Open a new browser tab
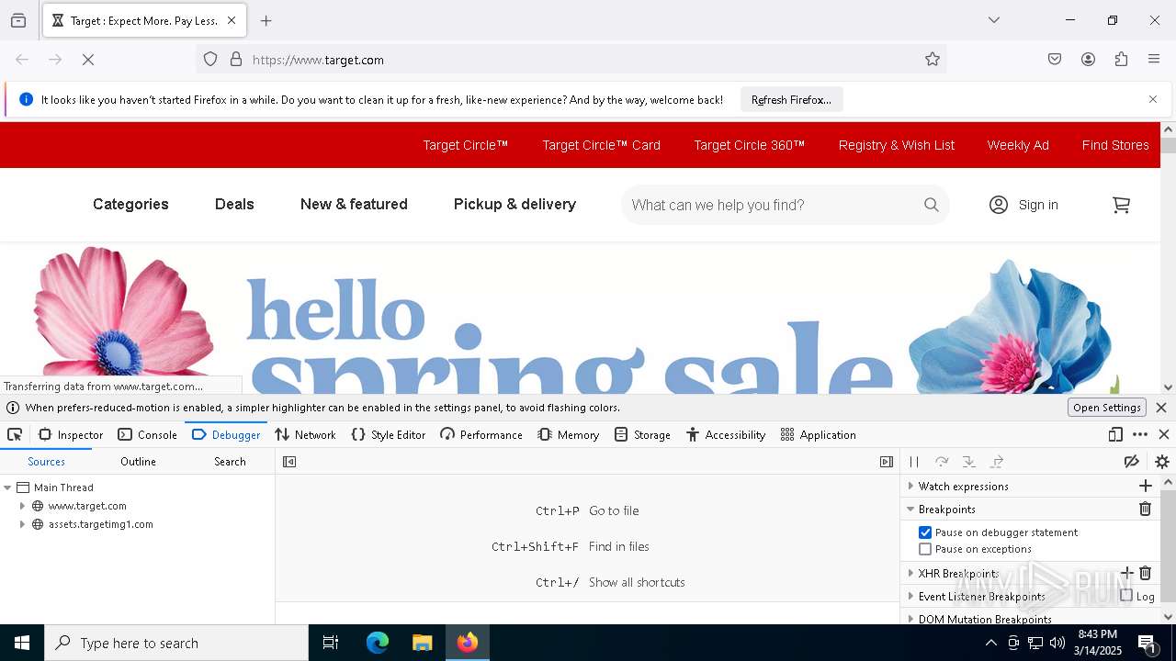 pos(266,20)
